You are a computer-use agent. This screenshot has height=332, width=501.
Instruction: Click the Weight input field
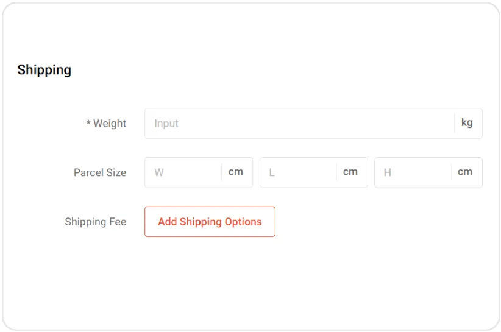coord(299,124)
